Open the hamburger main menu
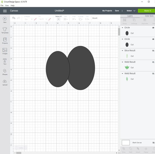Image resolution: width=155 pixels, height=154 pixels. click(5, 11)
